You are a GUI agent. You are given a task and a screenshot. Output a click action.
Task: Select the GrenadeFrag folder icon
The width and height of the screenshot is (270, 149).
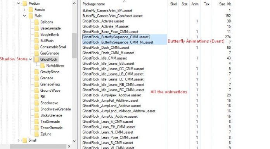point(36,84)
